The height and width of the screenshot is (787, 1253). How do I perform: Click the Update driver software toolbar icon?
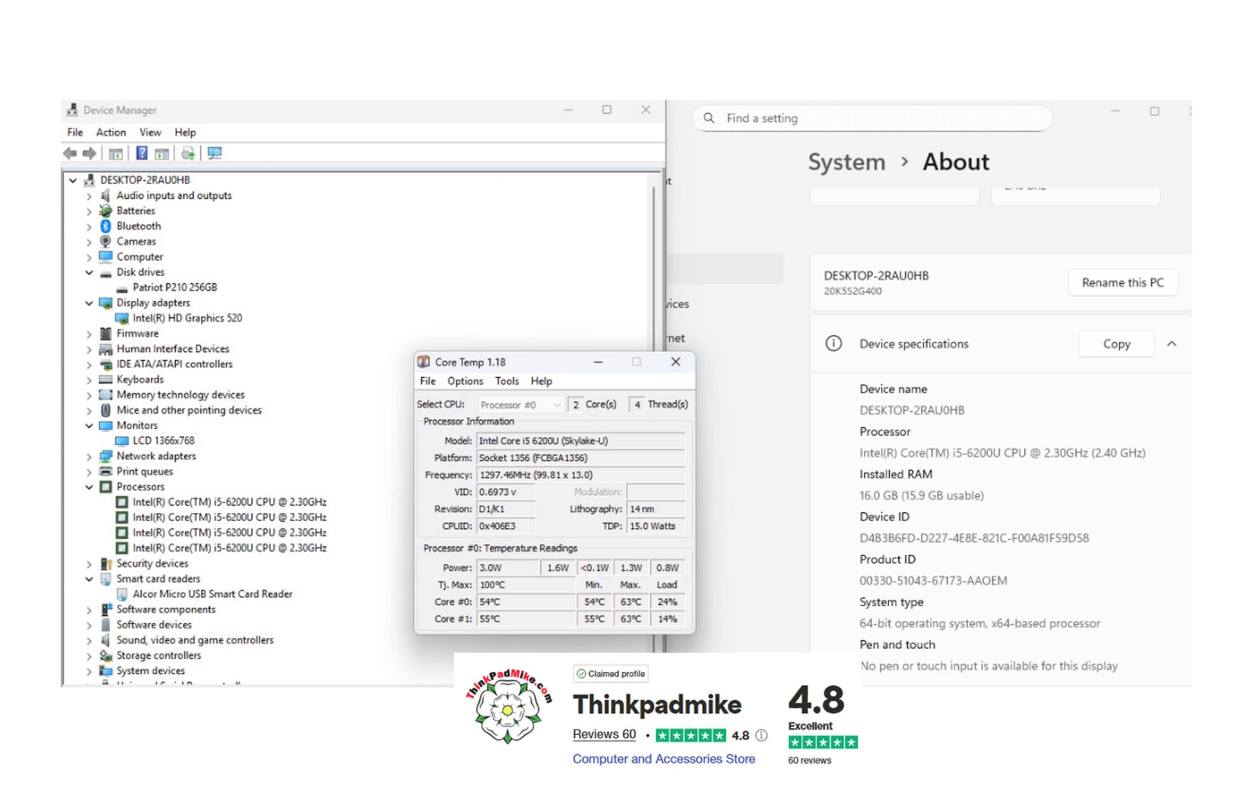188,153
